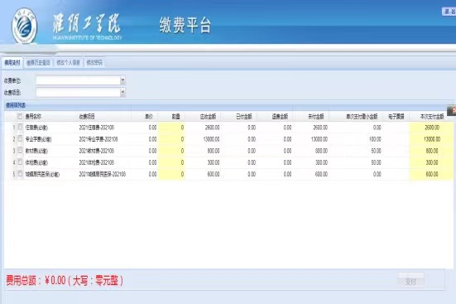Check the 专业学费 row checkbox

[20, 138]
